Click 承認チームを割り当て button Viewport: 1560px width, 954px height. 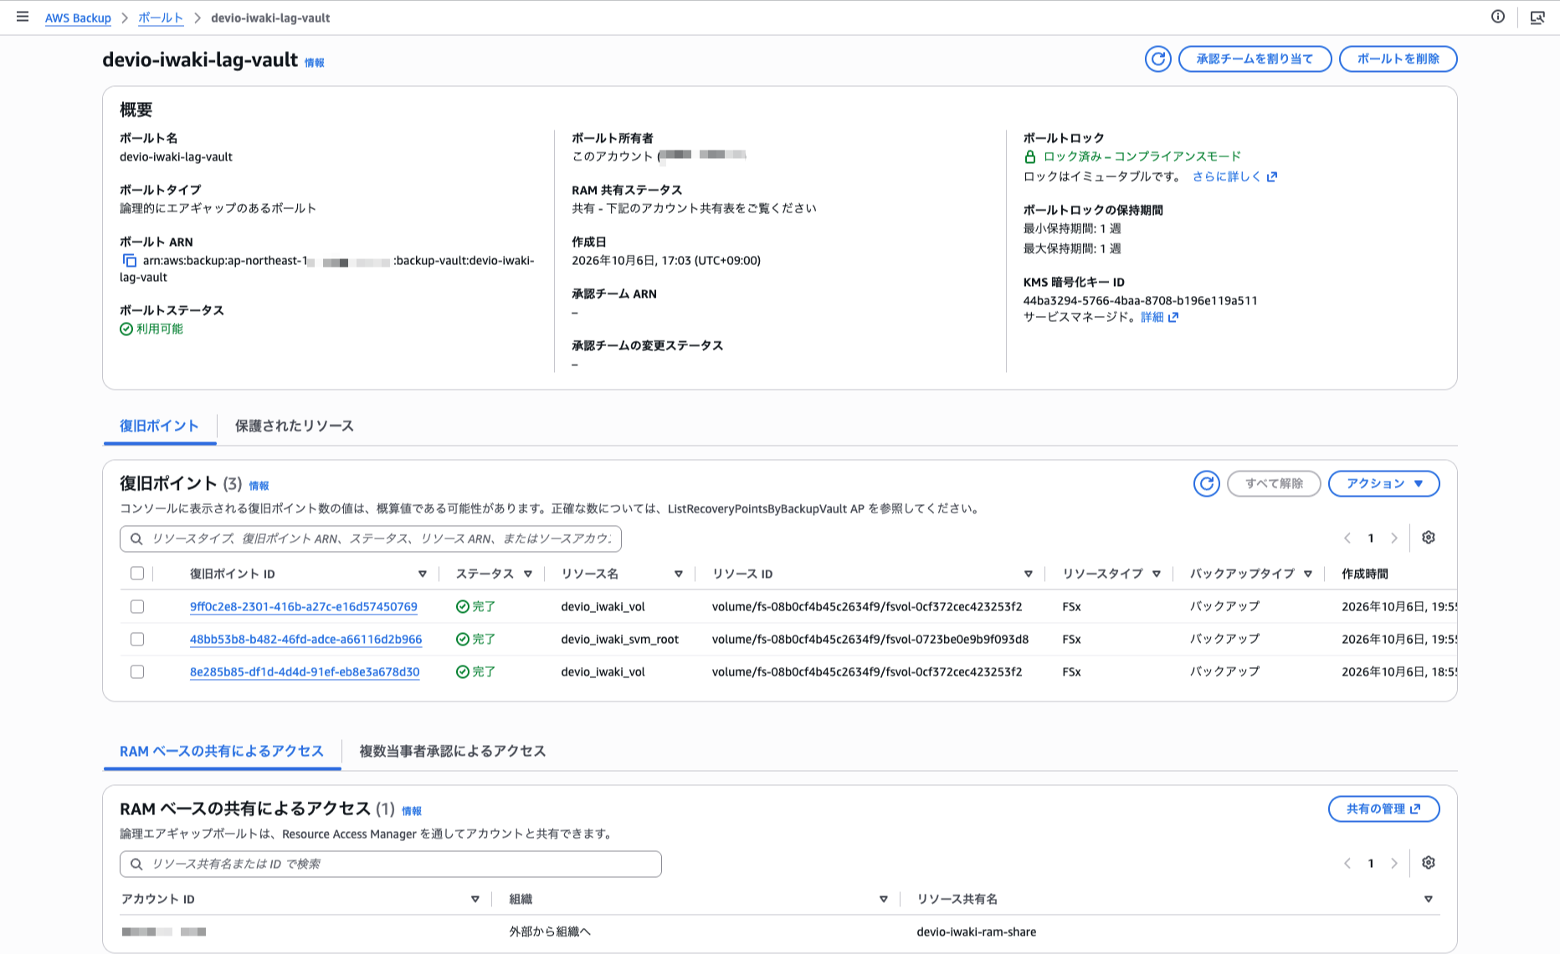[x=1255, y=59]
